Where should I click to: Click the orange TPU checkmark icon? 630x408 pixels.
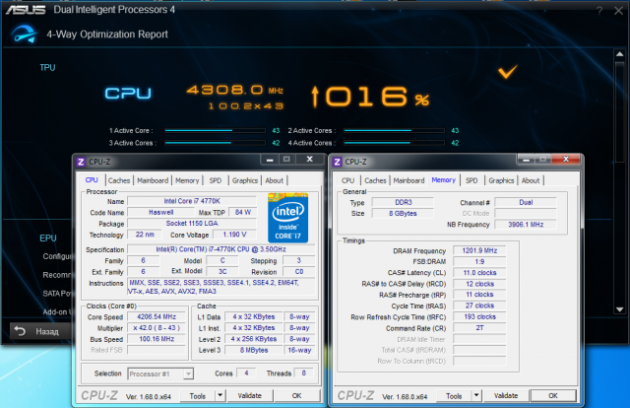click(508, 72)
